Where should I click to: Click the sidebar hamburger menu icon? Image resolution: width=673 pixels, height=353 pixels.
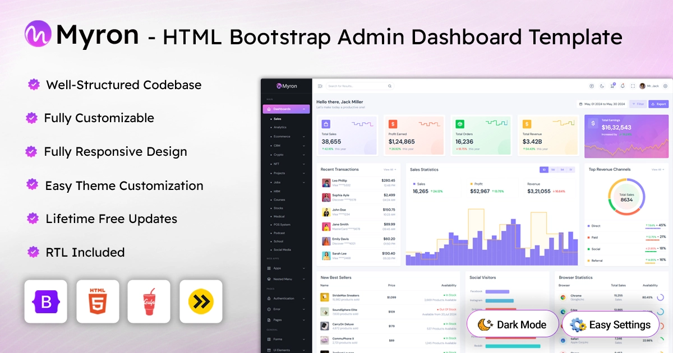pos(320,86)
